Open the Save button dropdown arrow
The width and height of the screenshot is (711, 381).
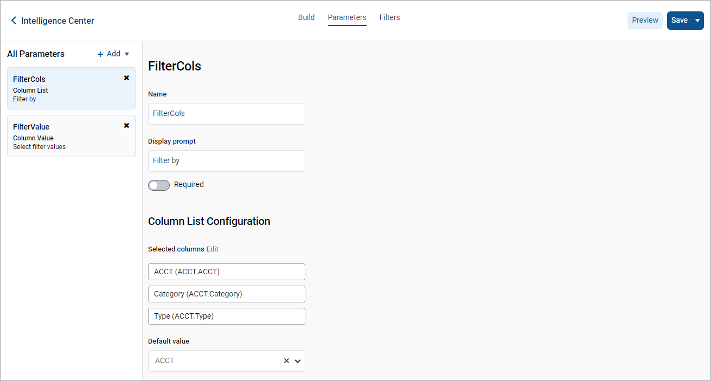(697, 21)
